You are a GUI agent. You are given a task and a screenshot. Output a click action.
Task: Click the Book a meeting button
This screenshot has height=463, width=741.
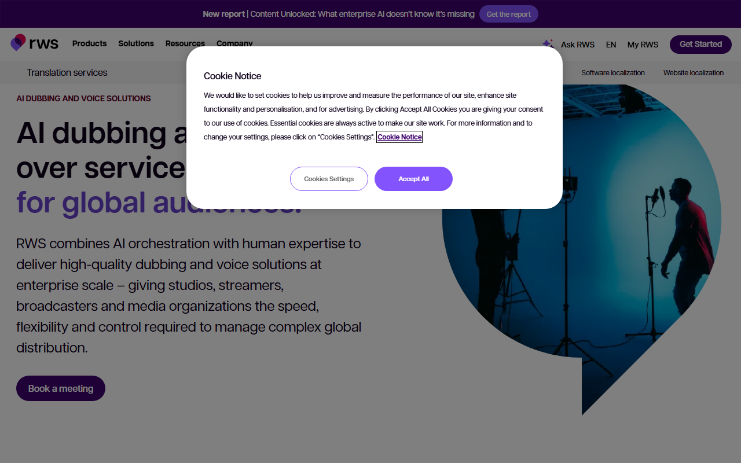click(x=61, y=388)
